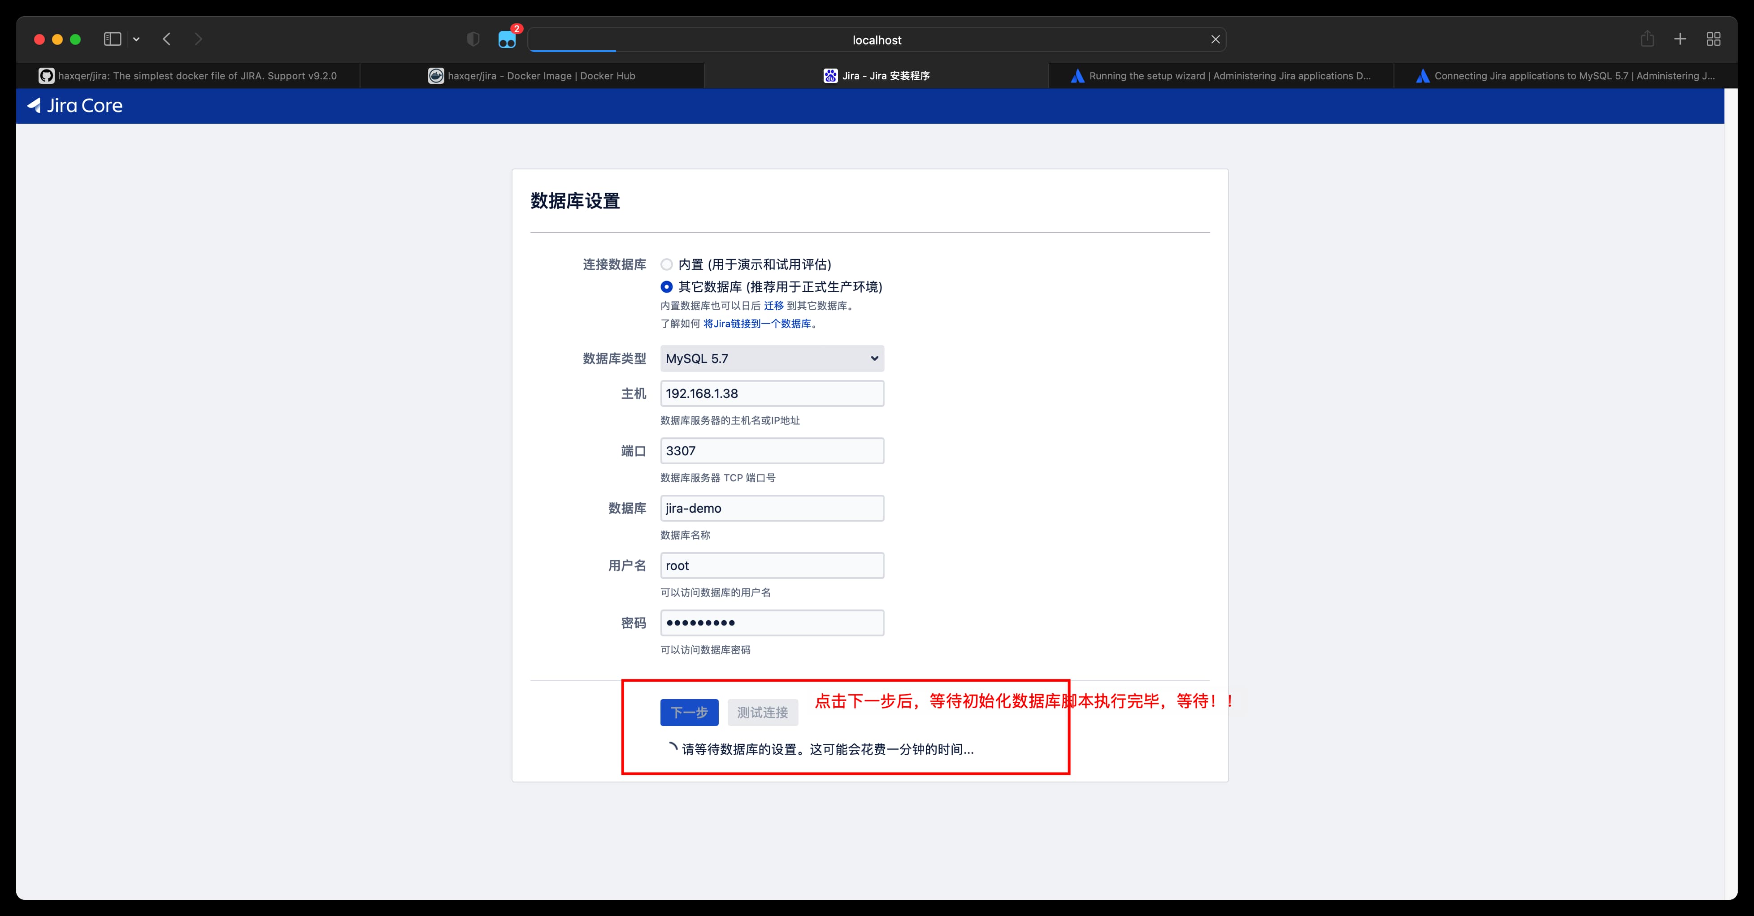Switch to haxqer/jira GitHub tab
This screenshot has width=1754, height=916.
[188, 76]
